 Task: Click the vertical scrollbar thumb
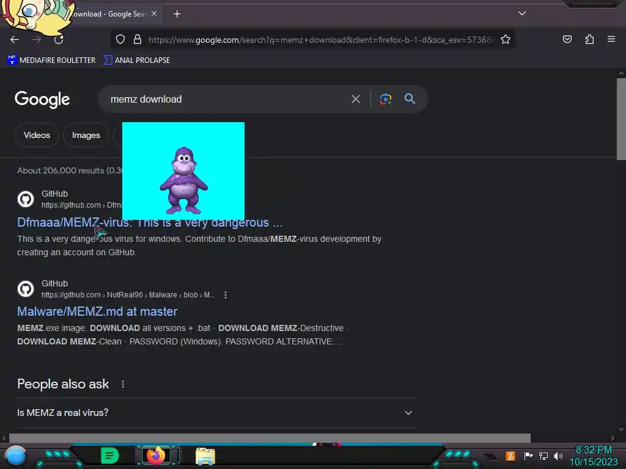pyautogui.click(x=621, y=119)
